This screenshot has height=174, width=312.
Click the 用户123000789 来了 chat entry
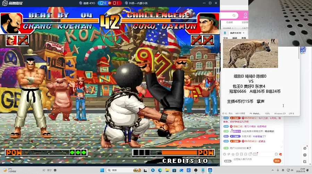[x=241, y=148]
